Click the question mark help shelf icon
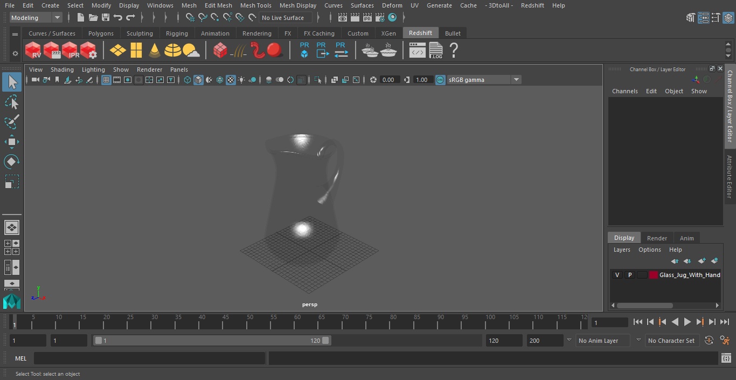Viewport: 736px width, 380px height. 454,51
